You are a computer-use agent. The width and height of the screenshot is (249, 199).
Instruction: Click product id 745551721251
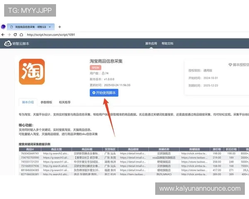point(30,162)
